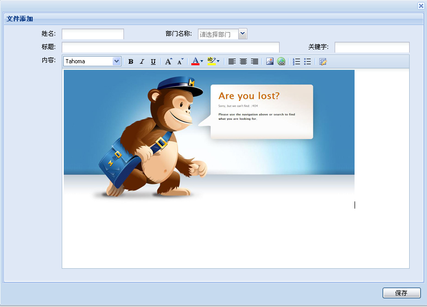Click the 保存 save button

(x=401, y=293)
